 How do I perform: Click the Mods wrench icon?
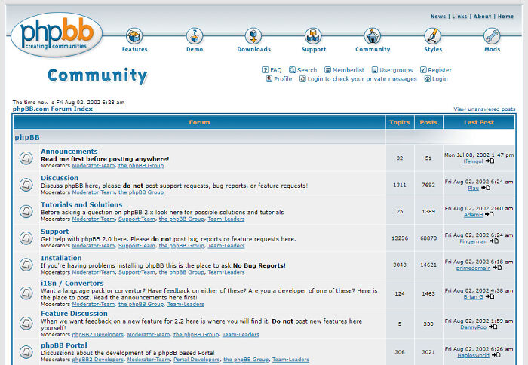point(492,36)
